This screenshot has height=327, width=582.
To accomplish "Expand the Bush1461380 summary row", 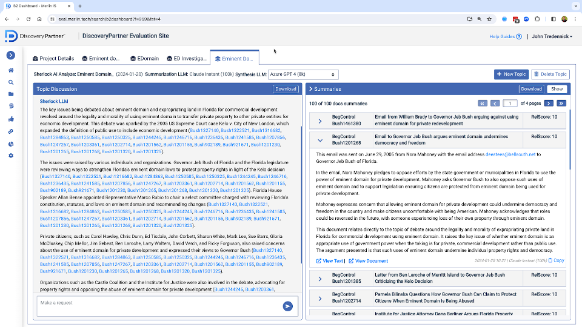I will pyautogui.click(x=319, y=120).
